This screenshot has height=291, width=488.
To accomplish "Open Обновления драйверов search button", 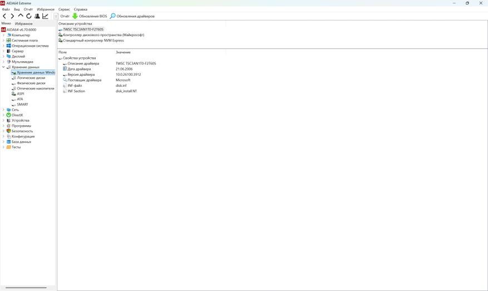I will point(132,16).
